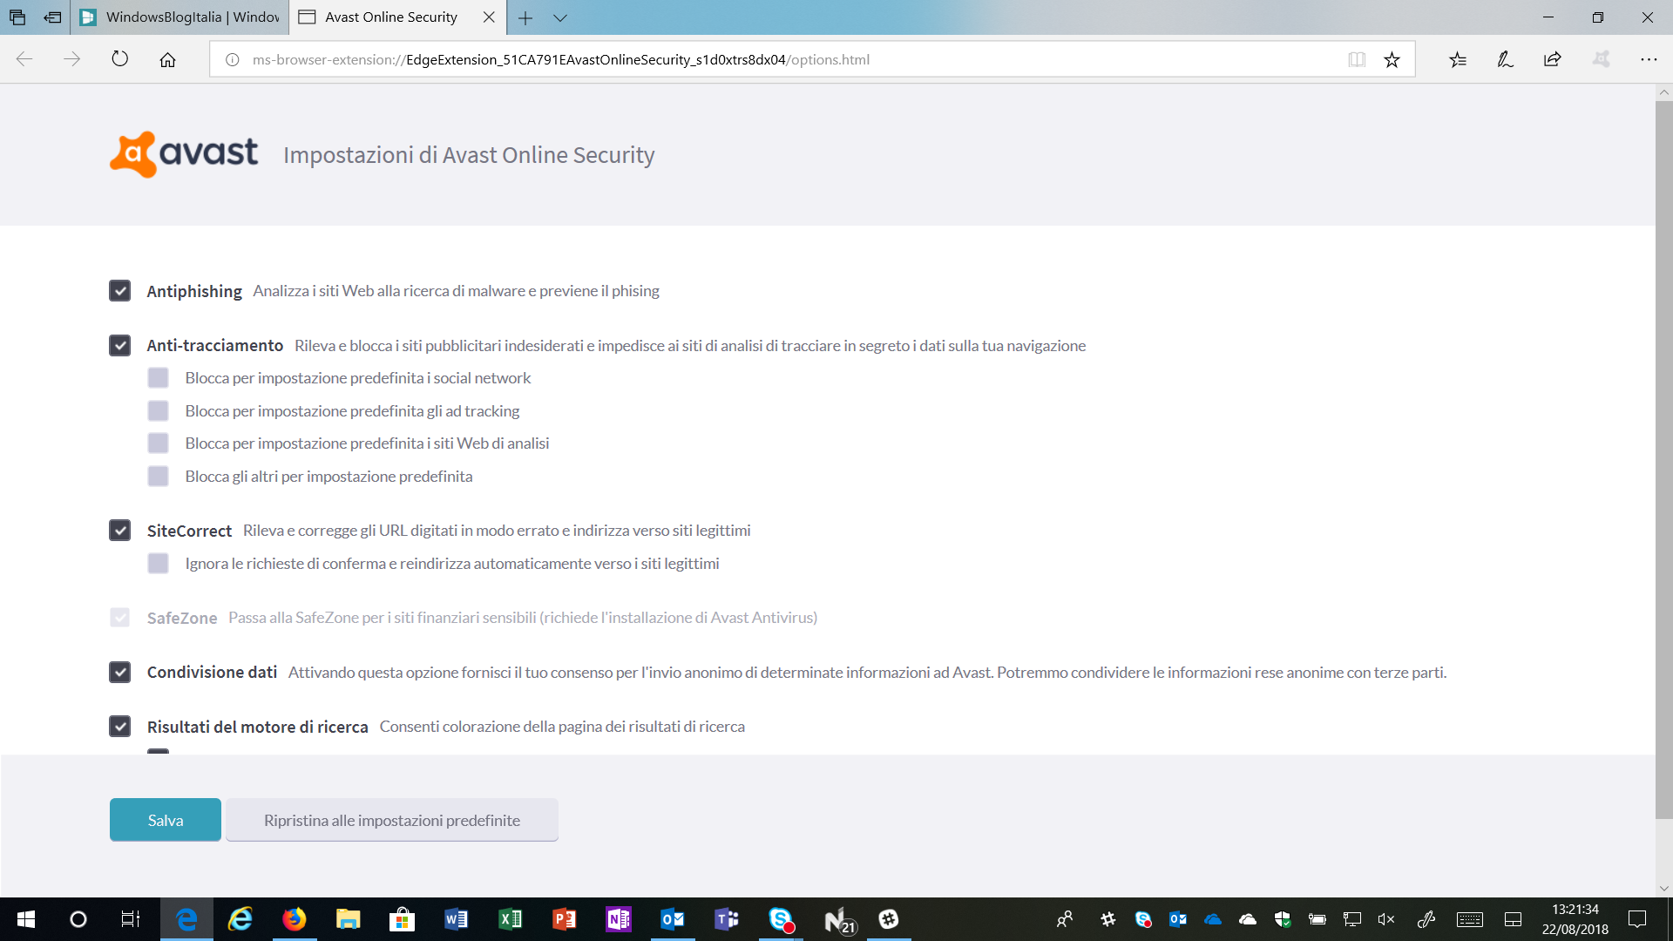1673x941 pixels.
Task: Open Outlook from taskbar
Action: coord(673,919)
